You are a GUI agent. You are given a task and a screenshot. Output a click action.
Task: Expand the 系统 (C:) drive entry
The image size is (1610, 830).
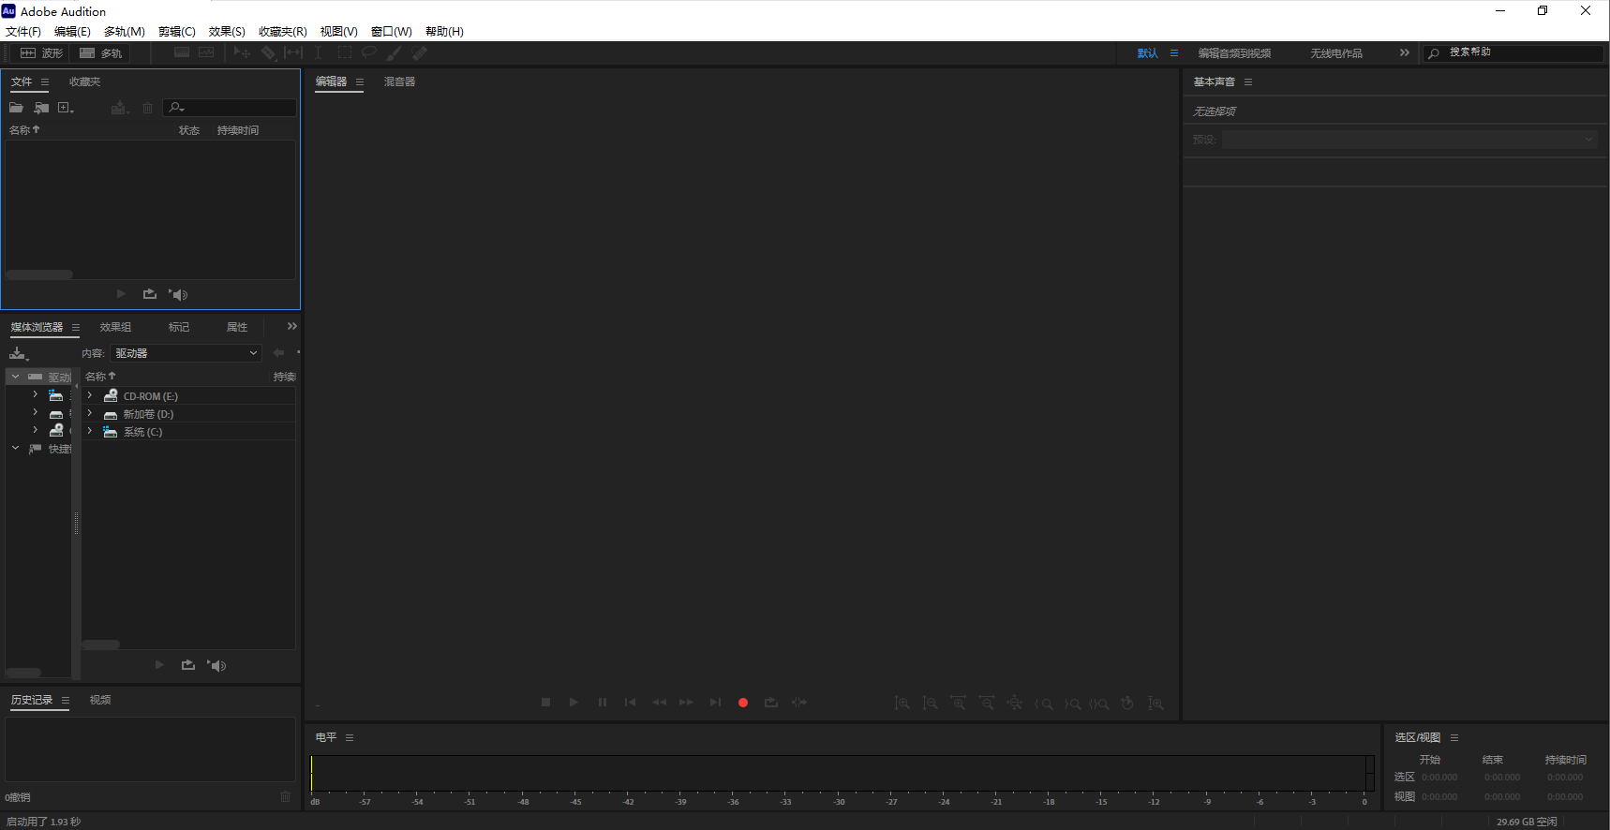tap(90, 432)
